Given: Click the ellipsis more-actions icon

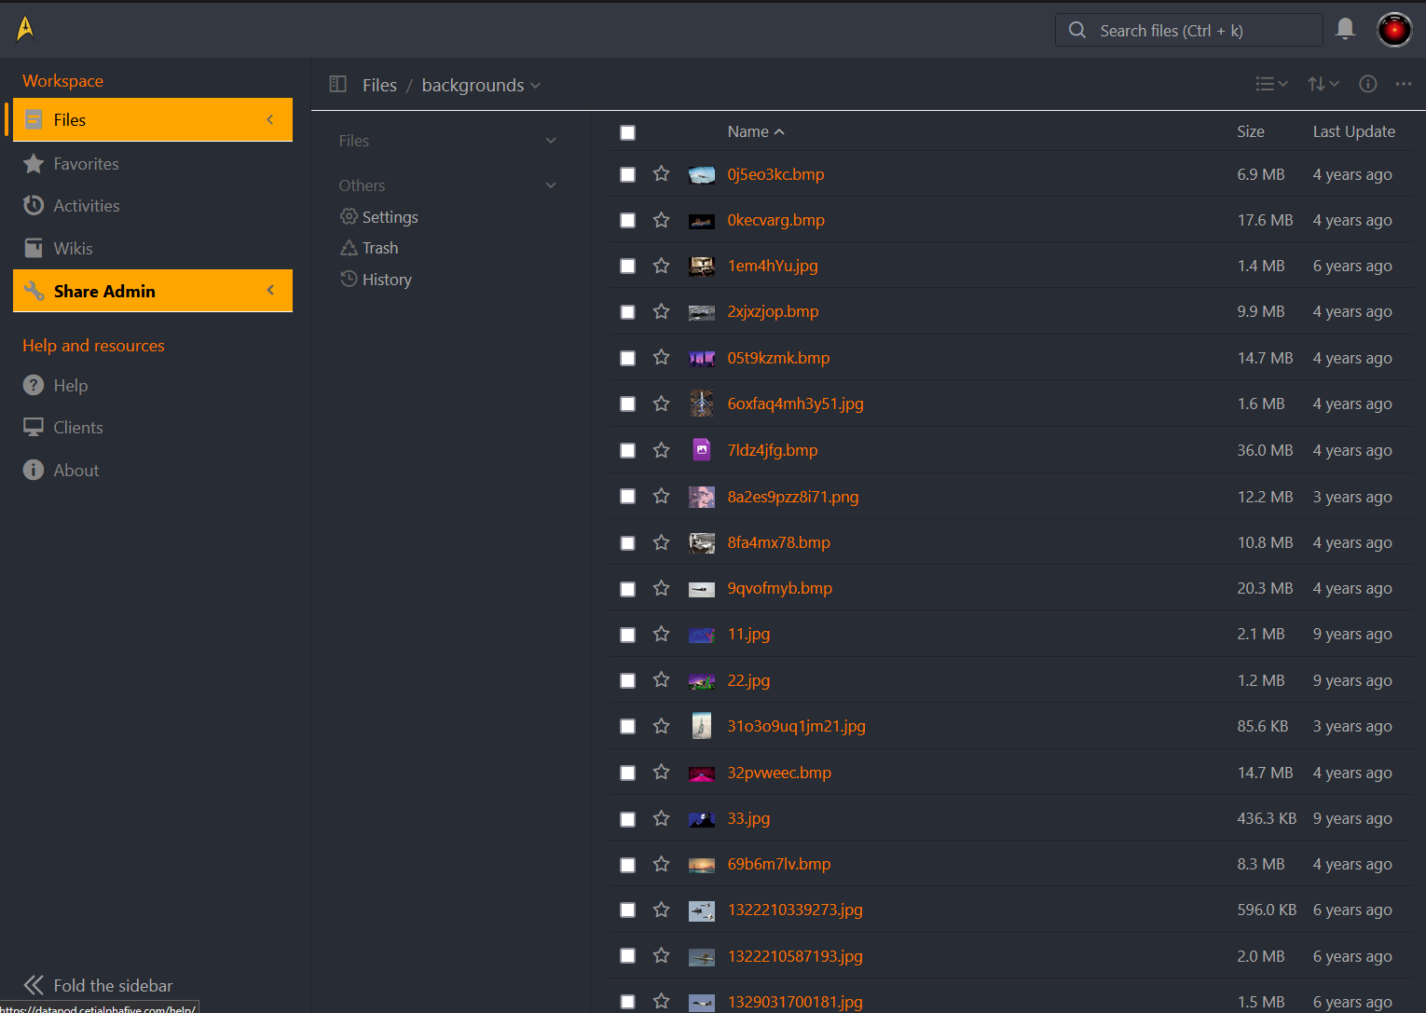Looking at the screenshot, I should pyautogui.click(x=1404, y=84).
